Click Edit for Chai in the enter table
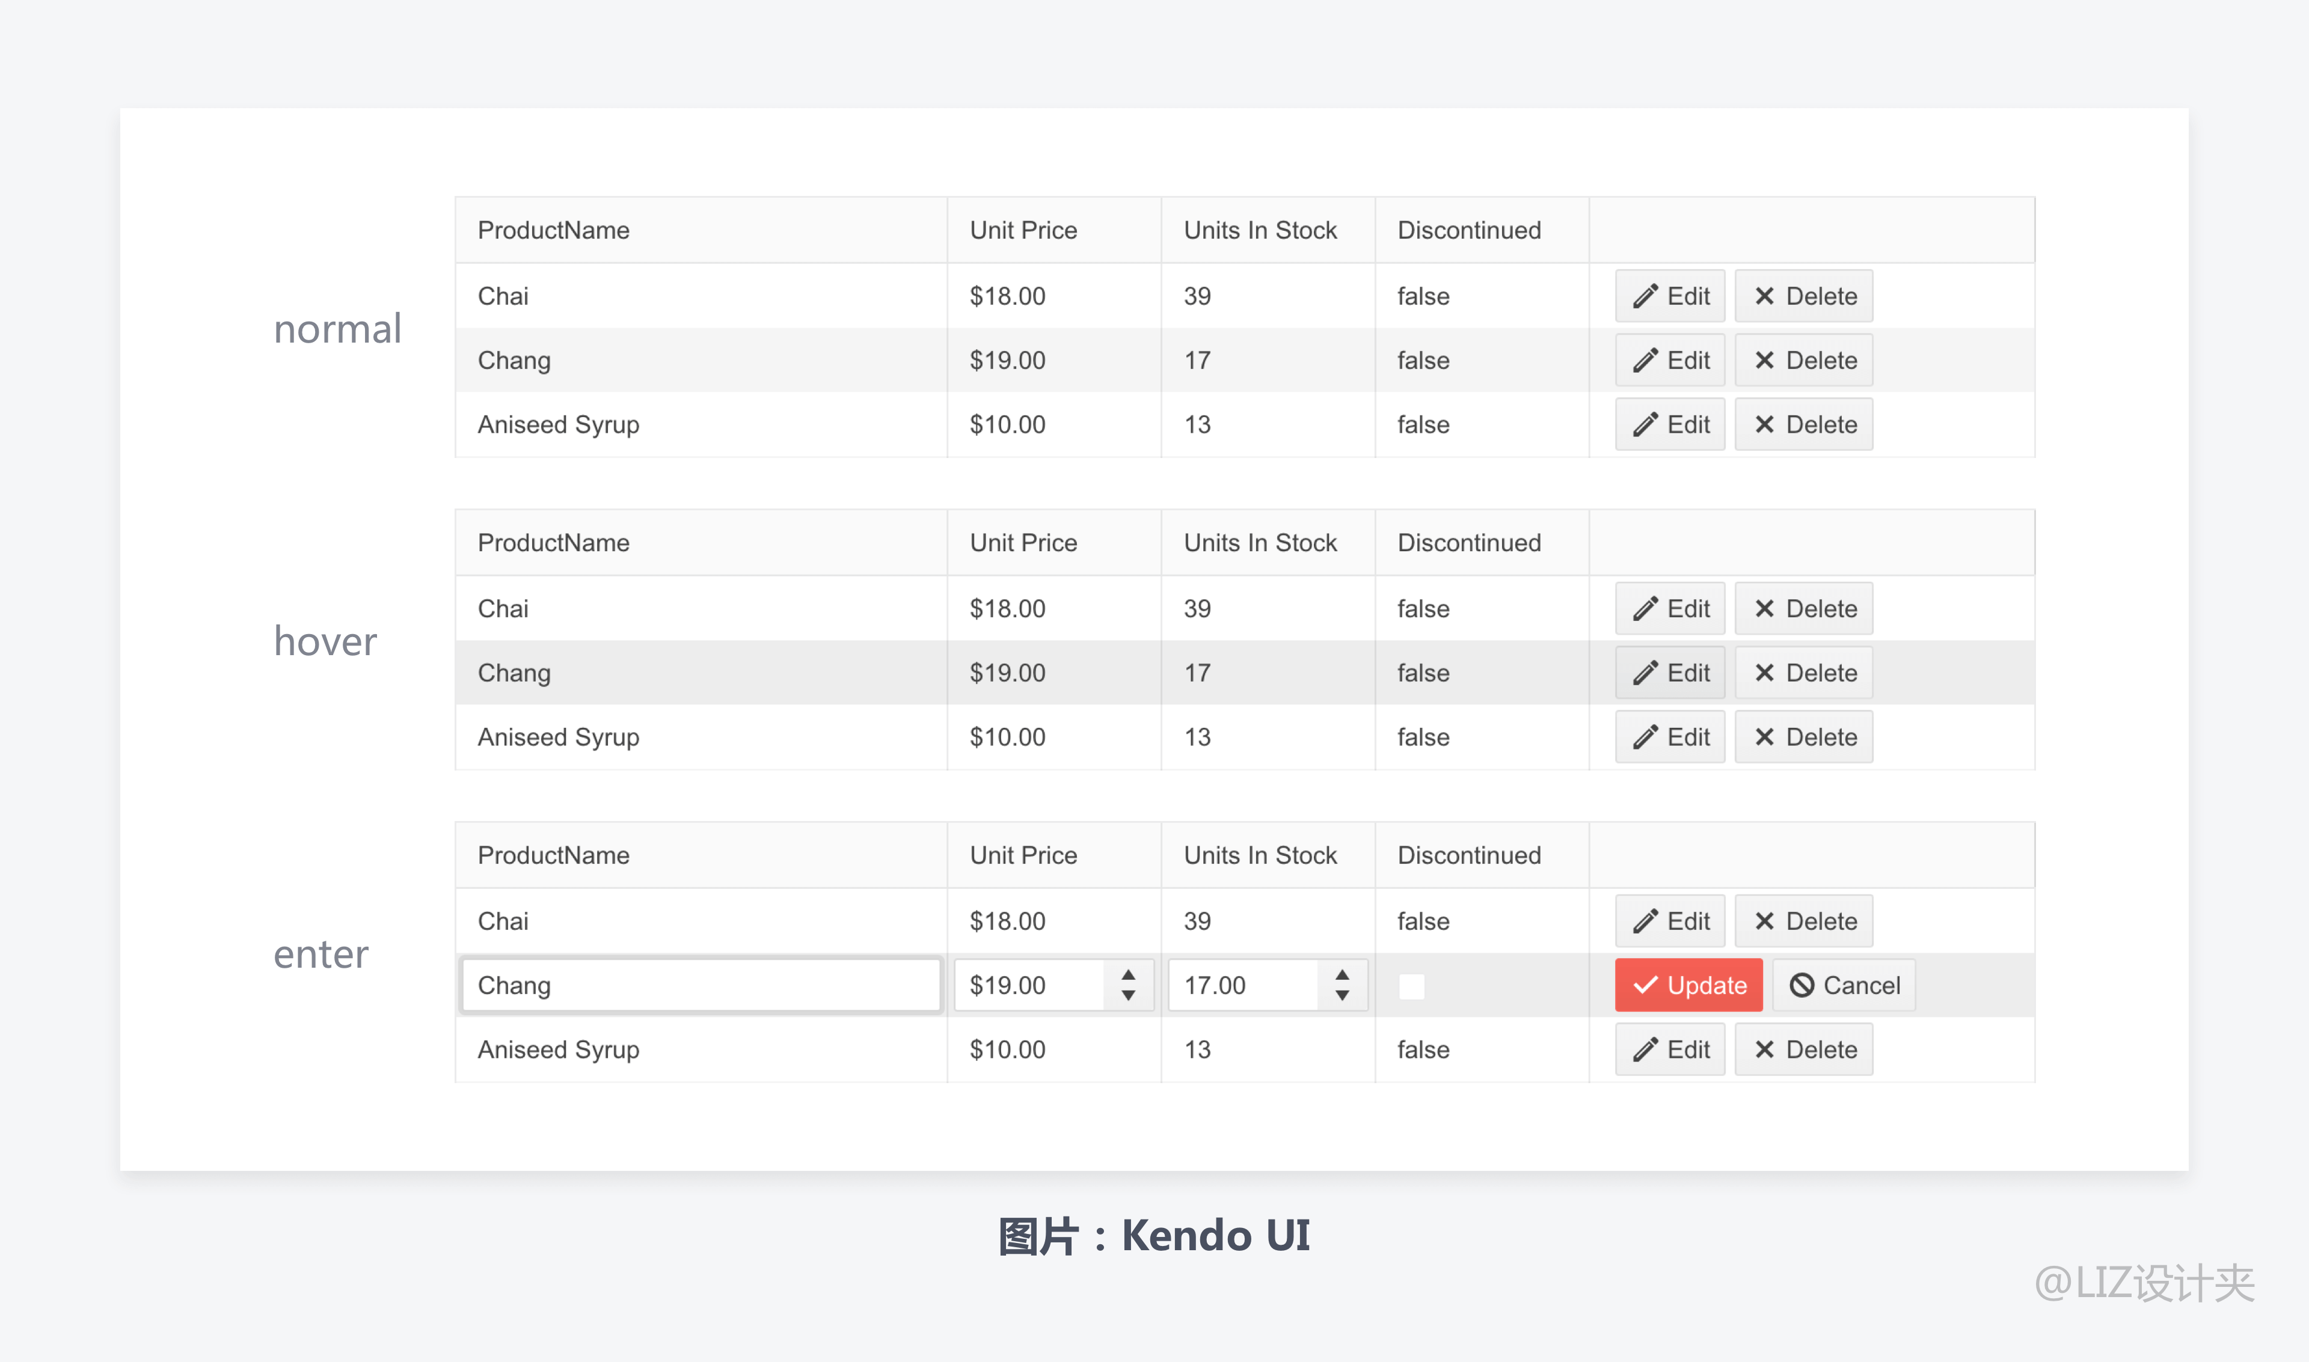This screenshot has height=1362, width=2309. [1670, 921]
